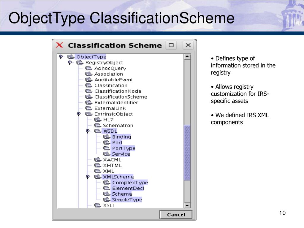Select the XACML label

112,160
